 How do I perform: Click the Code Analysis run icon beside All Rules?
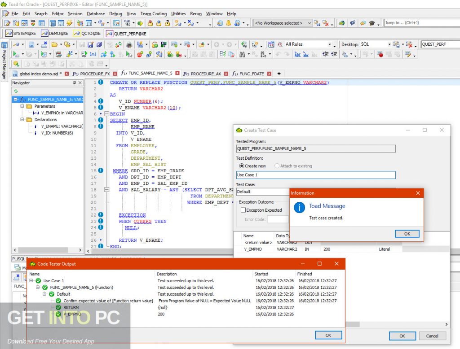pyautogui.click(x=280, y=44)
